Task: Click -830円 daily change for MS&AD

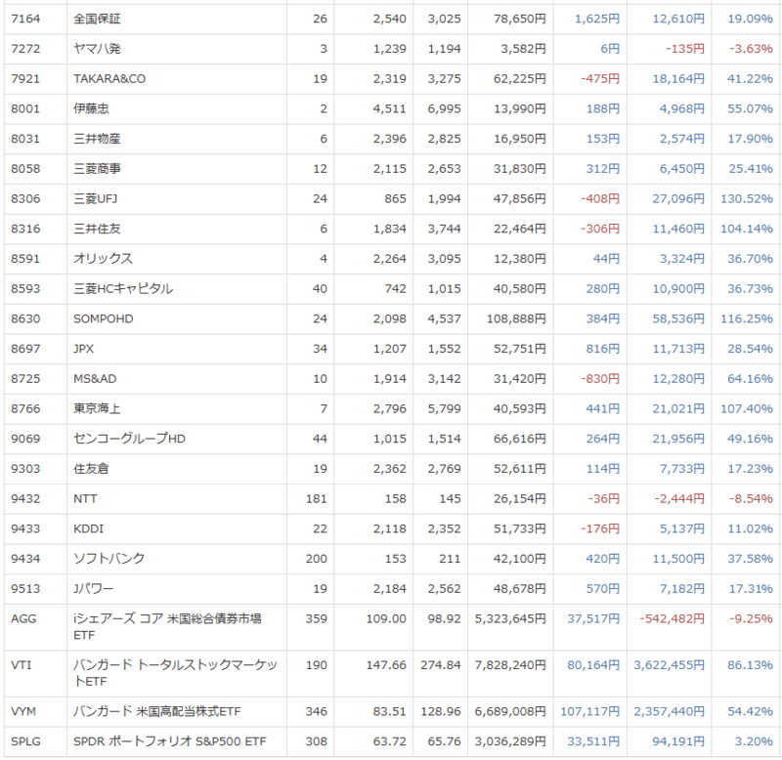Action: (x=600, y=379)
